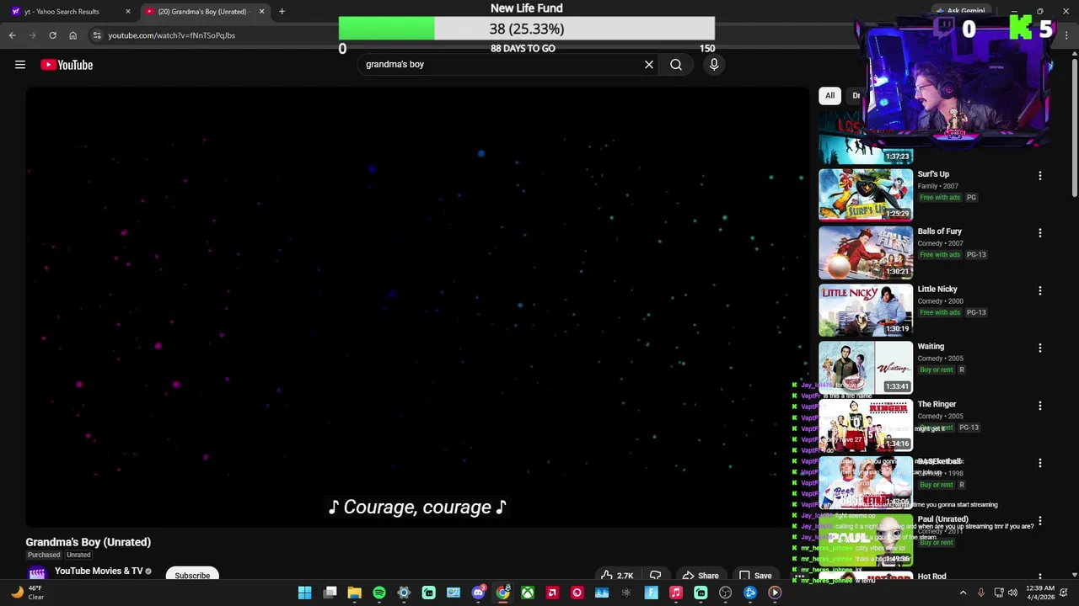Run search with the magnifier button
Viewport: 1079px width, 606px height.
point(676,64)
